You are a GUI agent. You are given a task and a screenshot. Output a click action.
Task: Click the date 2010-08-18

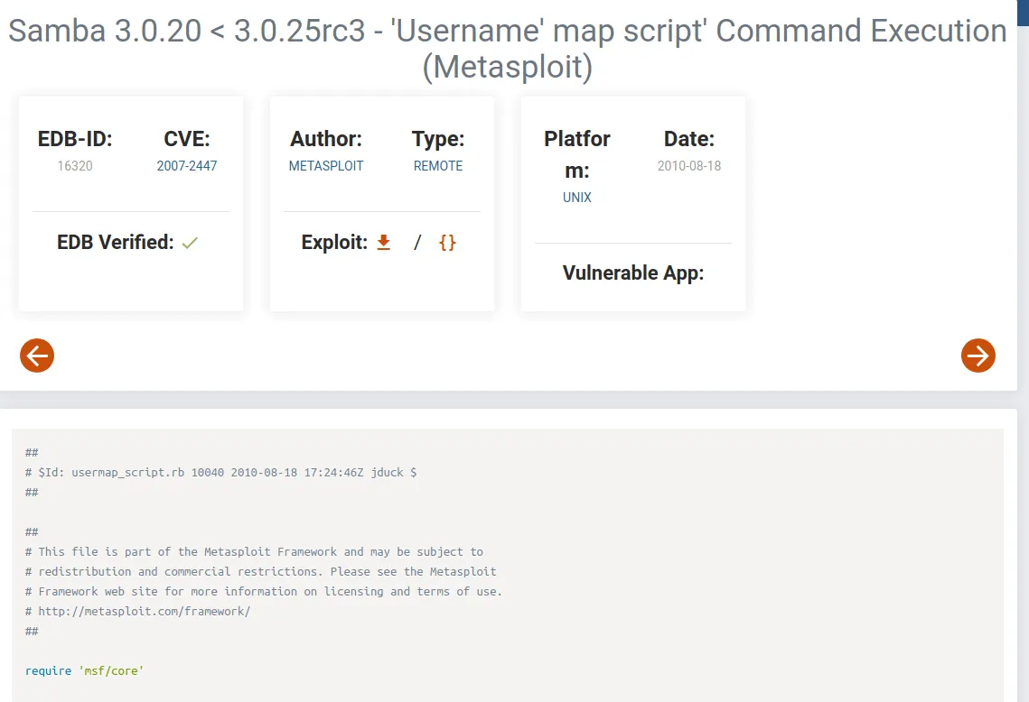click(689, 166)
